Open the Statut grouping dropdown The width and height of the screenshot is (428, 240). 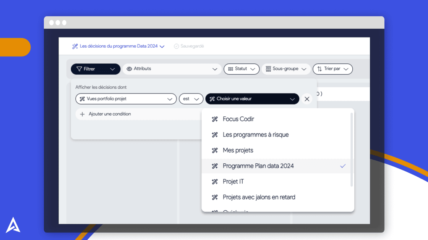click(x=241, y=69)
